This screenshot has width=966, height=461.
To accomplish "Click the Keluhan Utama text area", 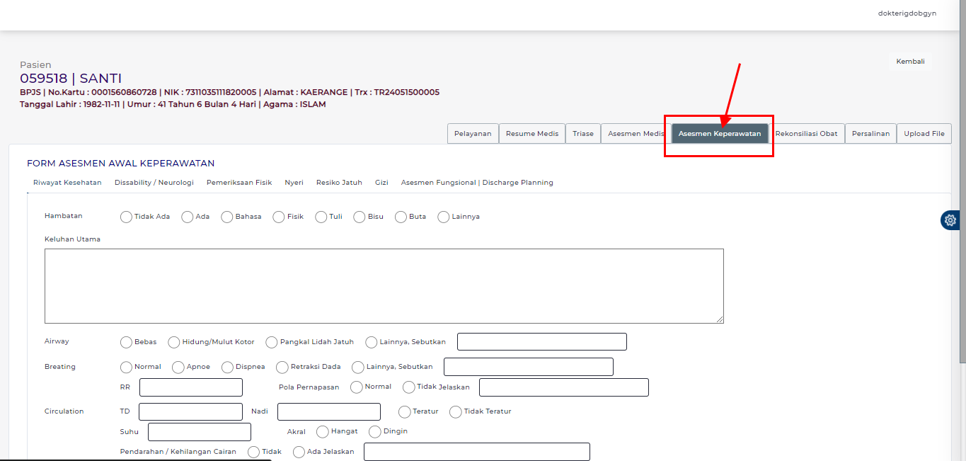I will 384,286.
